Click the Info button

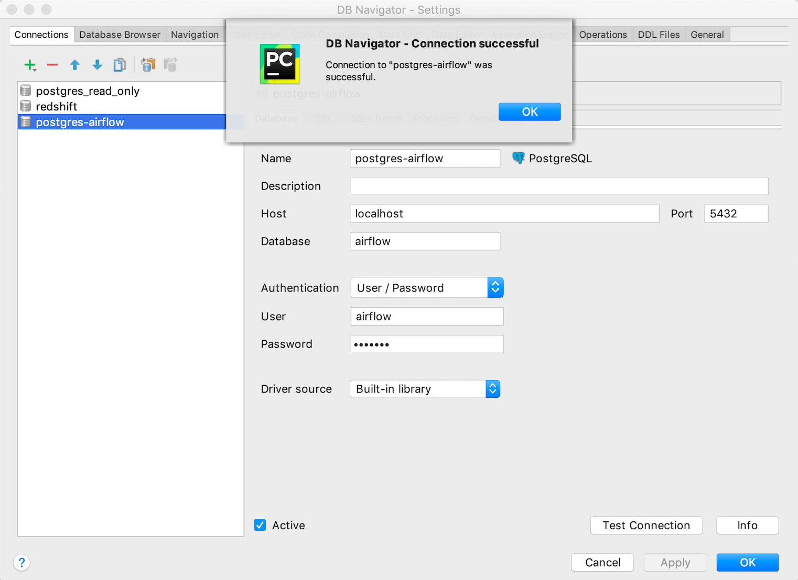click(x=747, y=525)
